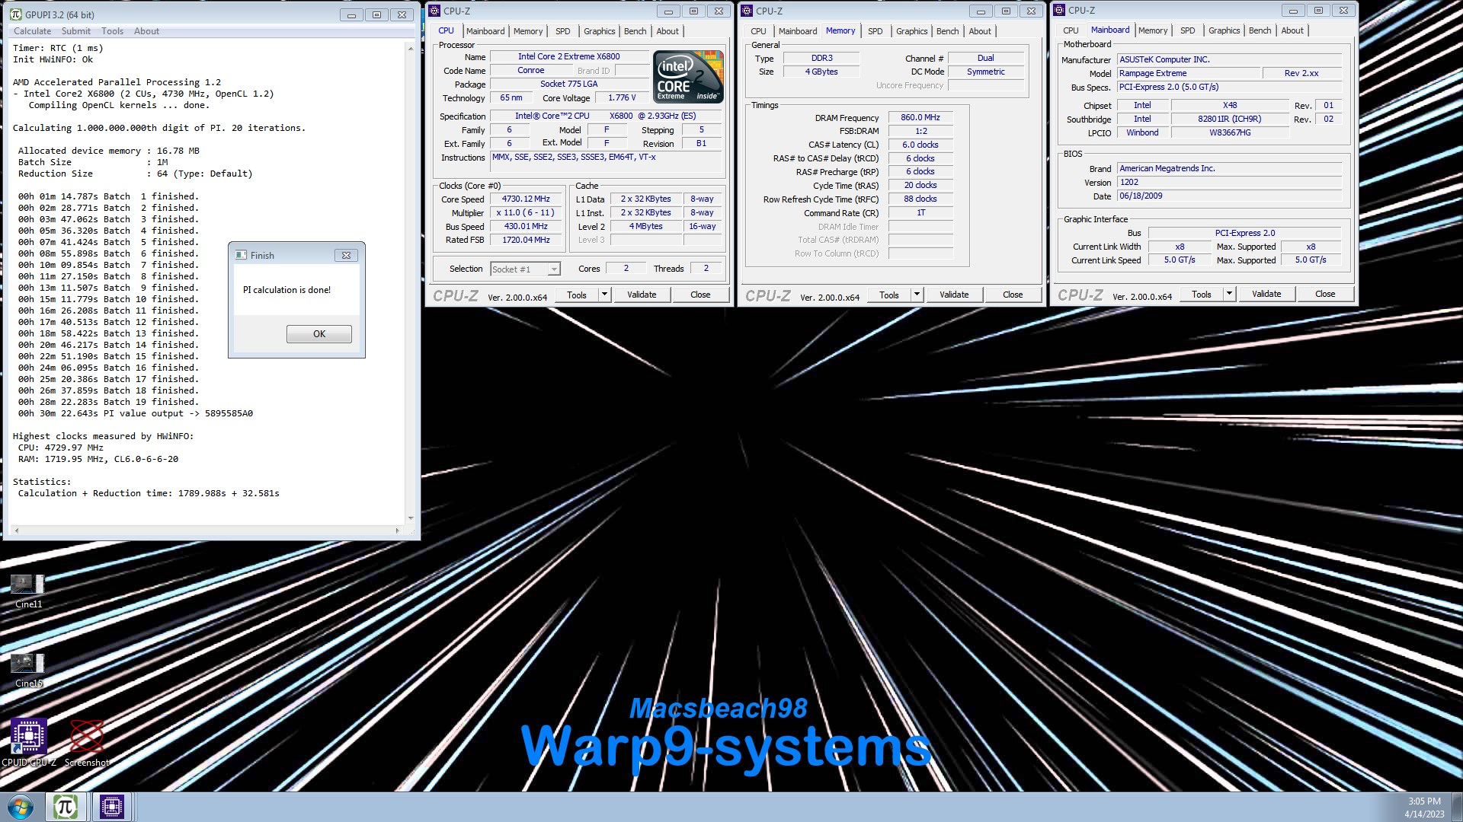The width and height of the screenshot is (1463, 822).
Task: Click the Code Name Conroe field
Action: tap(531, 70)
